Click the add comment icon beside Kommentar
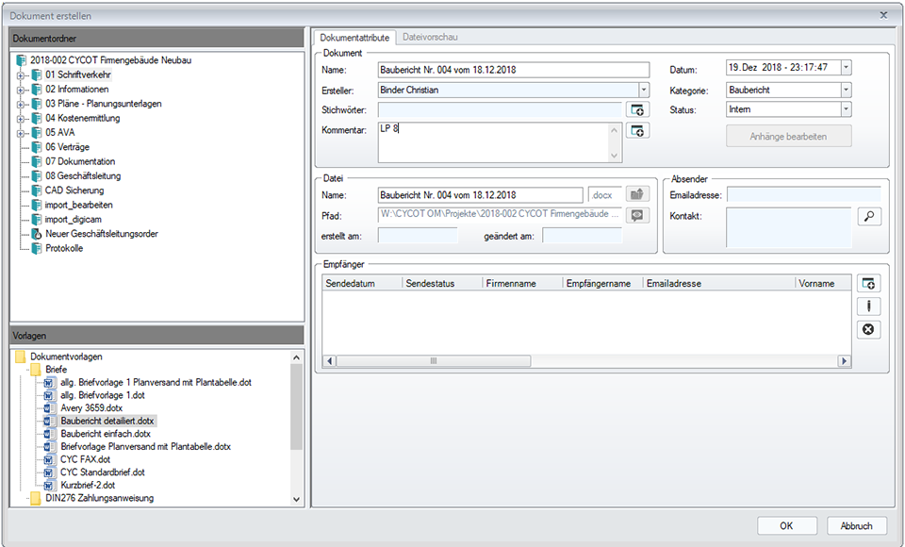This screenshot has height=547, width=905. point(639,131)
